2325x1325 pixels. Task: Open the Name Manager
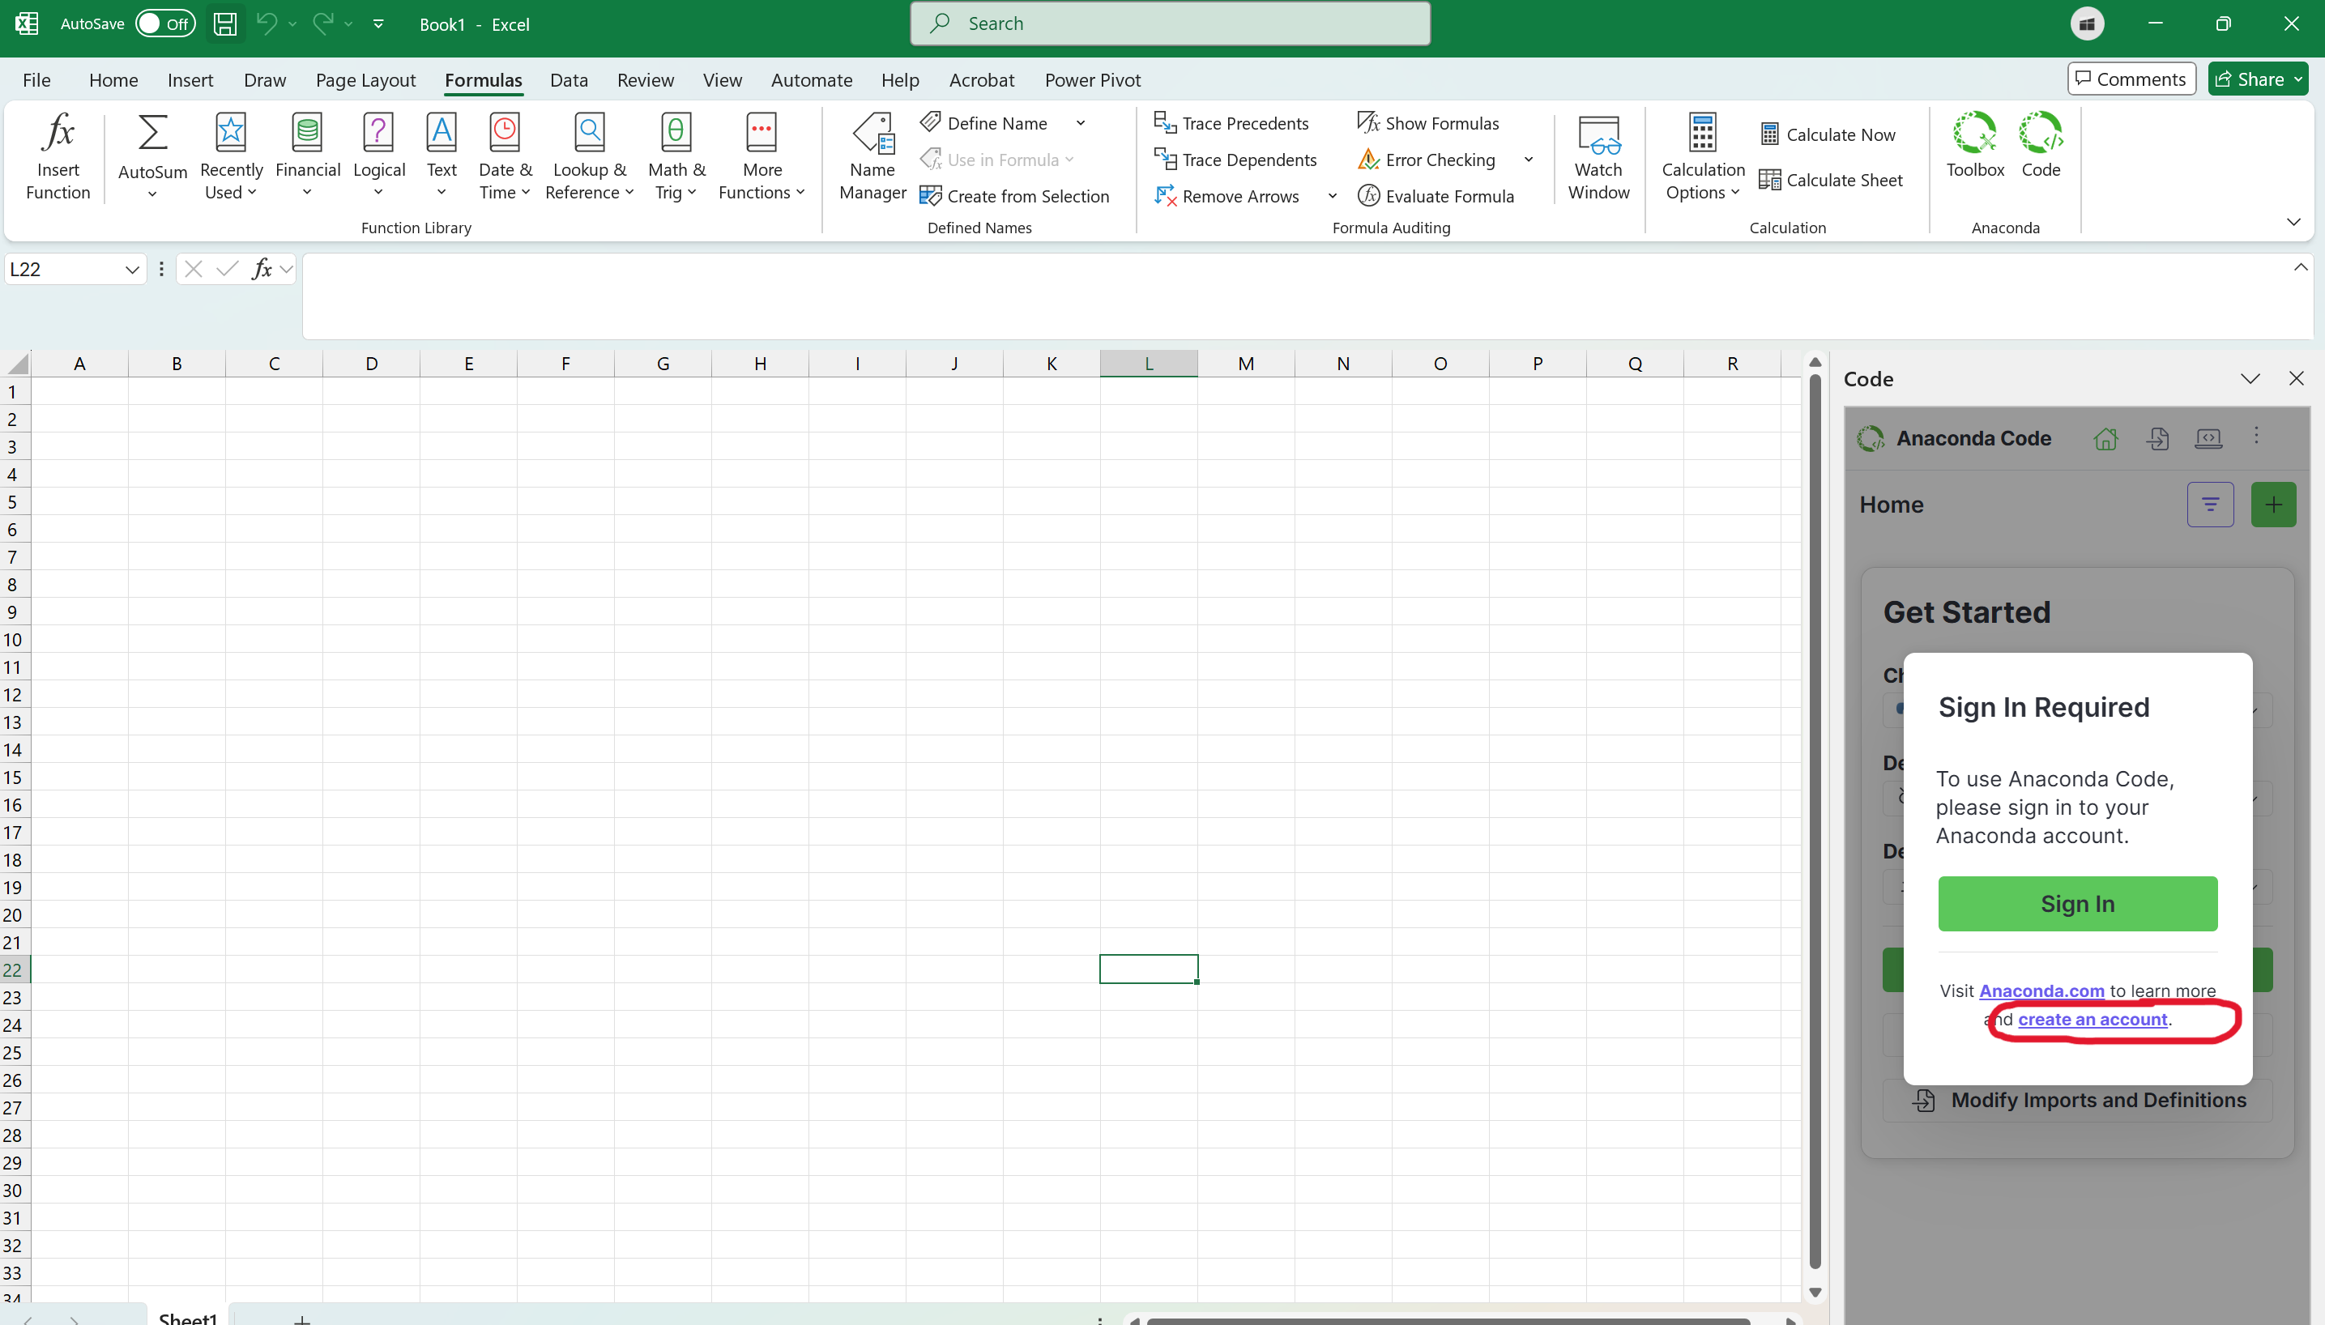872,156
